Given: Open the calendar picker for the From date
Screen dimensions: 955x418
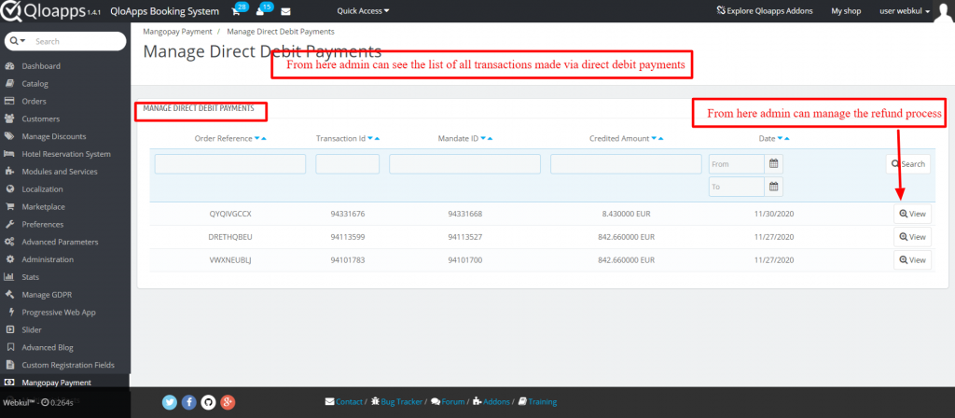Looking at the screenshot, I should 773,164.
